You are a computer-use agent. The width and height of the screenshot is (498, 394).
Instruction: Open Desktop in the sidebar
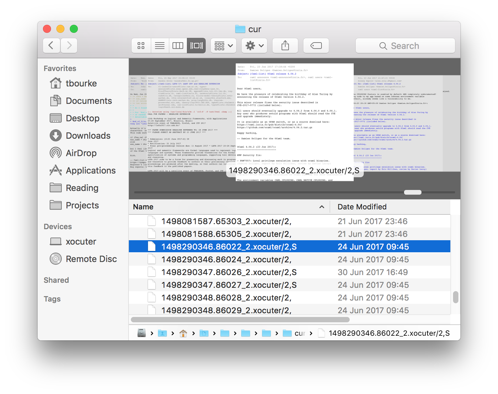[x=74, y=118]
